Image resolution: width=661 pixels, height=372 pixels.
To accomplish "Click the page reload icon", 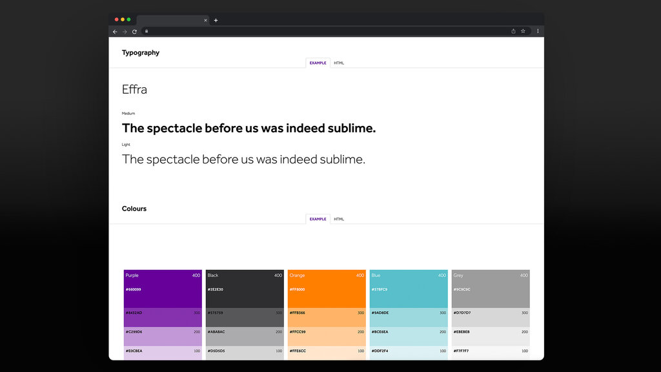I will (134, 31).
